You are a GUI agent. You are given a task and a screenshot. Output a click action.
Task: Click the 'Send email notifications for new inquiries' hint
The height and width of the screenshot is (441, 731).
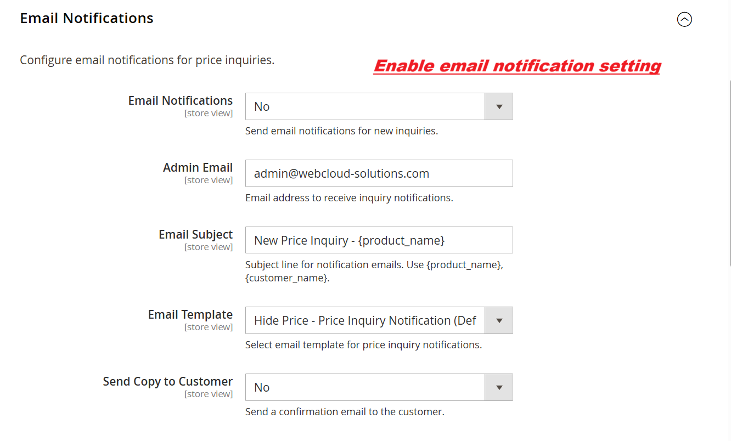click(341, 131)
